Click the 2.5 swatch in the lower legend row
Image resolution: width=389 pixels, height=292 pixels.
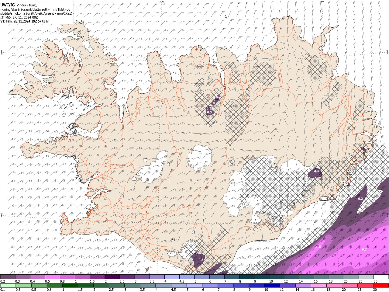(x=116, y=285)
